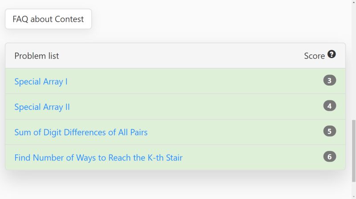356x199 pixels.
Task: Click the Score column label
Action: (314, 56)
